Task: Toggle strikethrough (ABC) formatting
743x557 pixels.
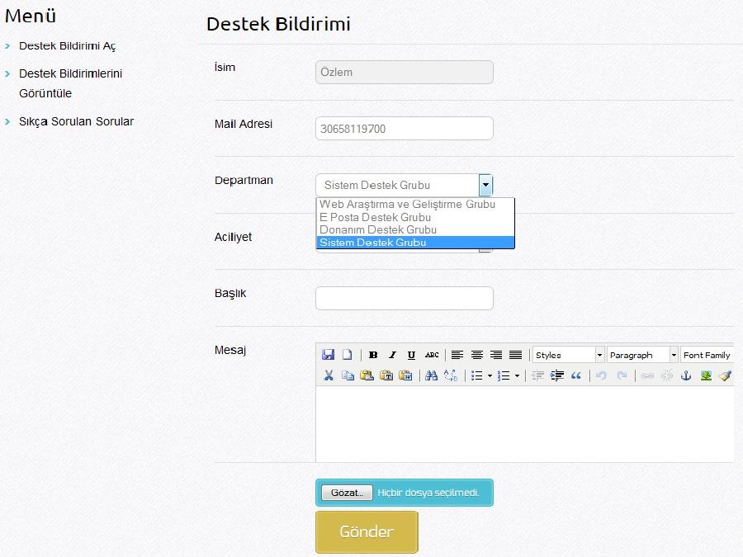Action: pyautogui.click(x=432, y=355)
